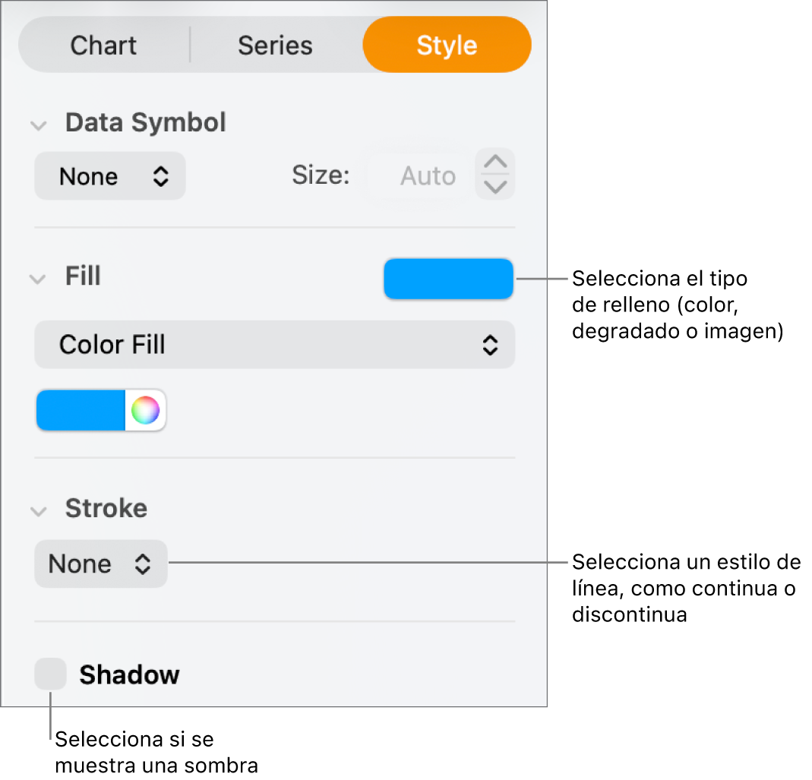Click the stepper up arrow beside Size
This screenshot has height=780, width=812.
click(x=494, y=161)
